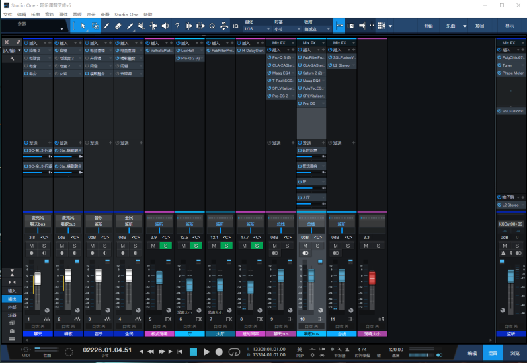The image size is (527, 363).
Task: Click the audio track icon on channel 1
Action: [x=46, y=319]
